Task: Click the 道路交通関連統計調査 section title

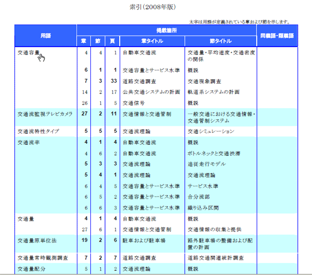Action: tap(215, 258)
